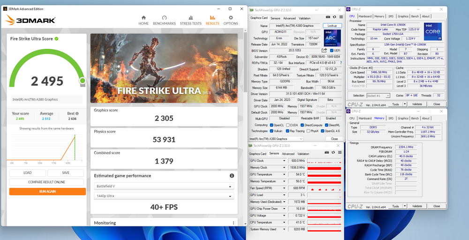Click the GPU-Z Lookup button
This screenshot has height=240, width=469.
[332, 26]
